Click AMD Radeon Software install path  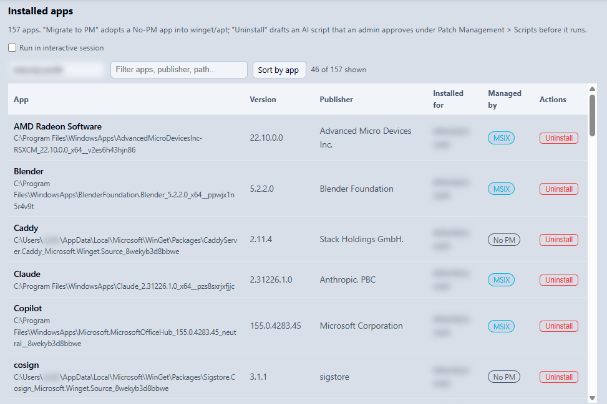point(108,144)
